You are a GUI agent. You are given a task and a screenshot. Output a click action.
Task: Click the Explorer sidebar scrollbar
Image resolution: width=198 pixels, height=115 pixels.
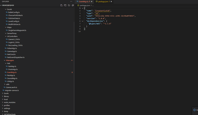pyautogui.click(x=74, y=68)
